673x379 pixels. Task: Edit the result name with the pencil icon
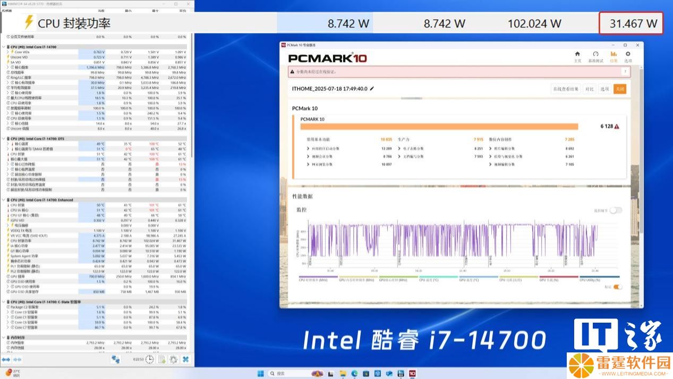pos(372,89)
